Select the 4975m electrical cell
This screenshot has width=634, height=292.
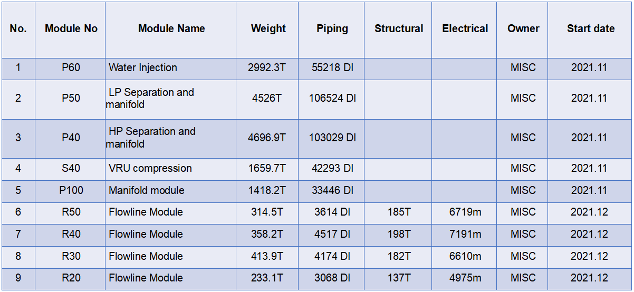pos(464,279)
